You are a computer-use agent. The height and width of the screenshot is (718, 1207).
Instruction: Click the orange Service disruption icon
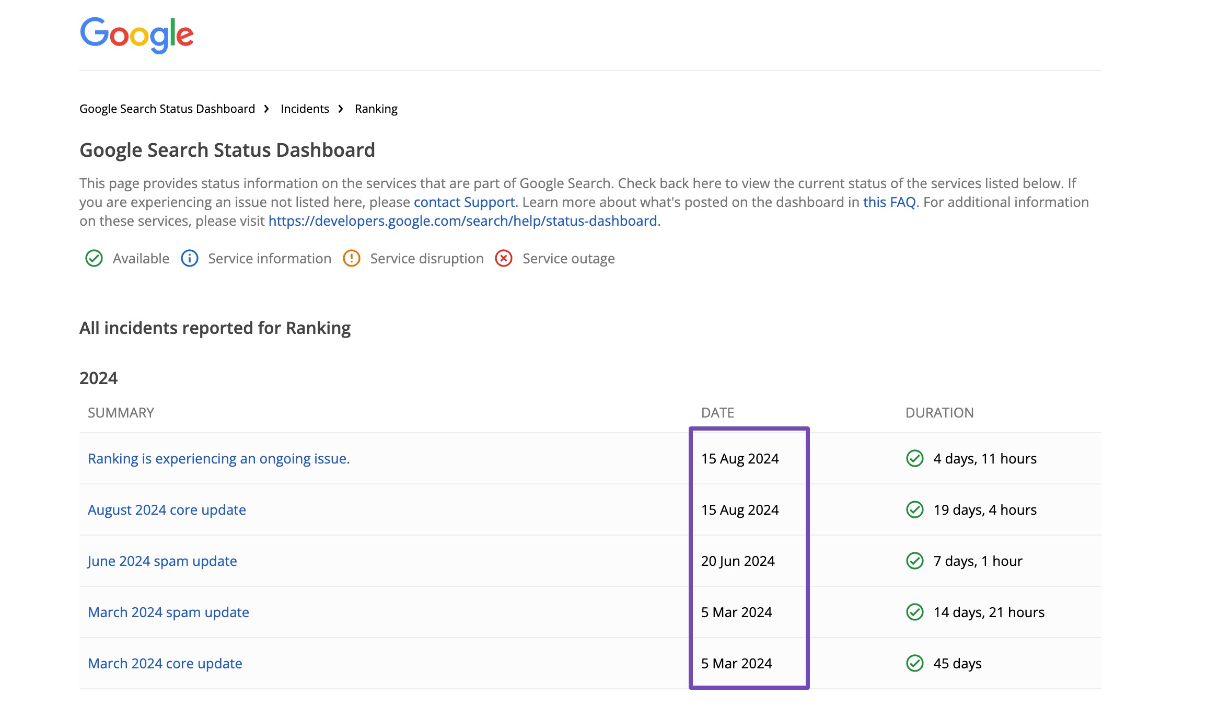tap(352, 258)
